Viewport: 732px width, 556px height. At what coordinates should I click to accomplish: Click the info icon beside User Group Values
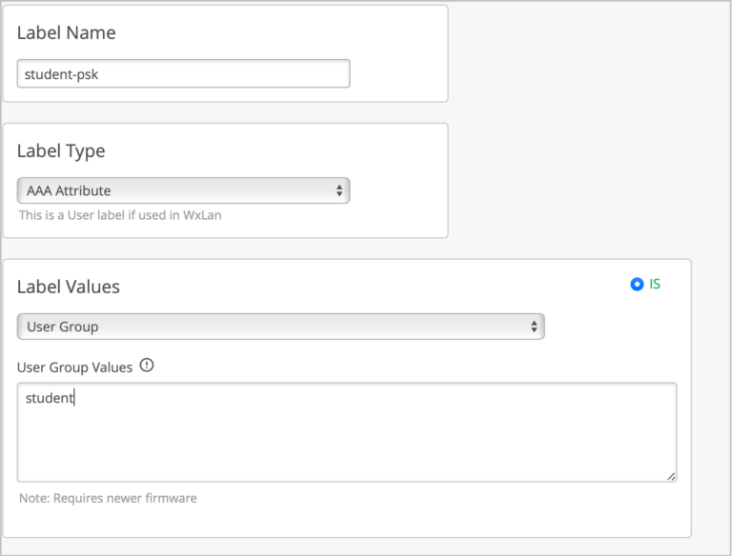147,366
